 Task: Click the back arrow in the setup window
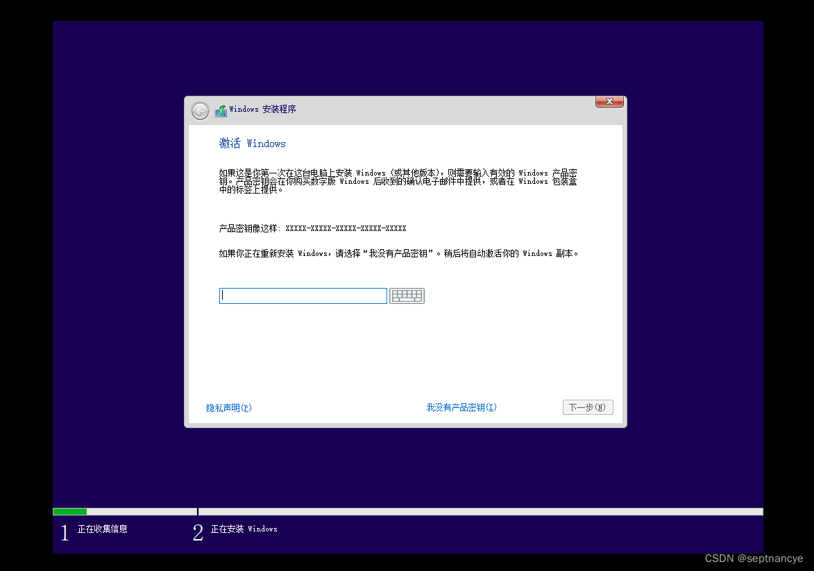point(200,110)
